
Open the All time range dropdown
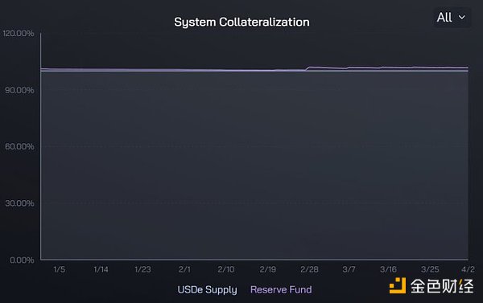tap(452, 18)
